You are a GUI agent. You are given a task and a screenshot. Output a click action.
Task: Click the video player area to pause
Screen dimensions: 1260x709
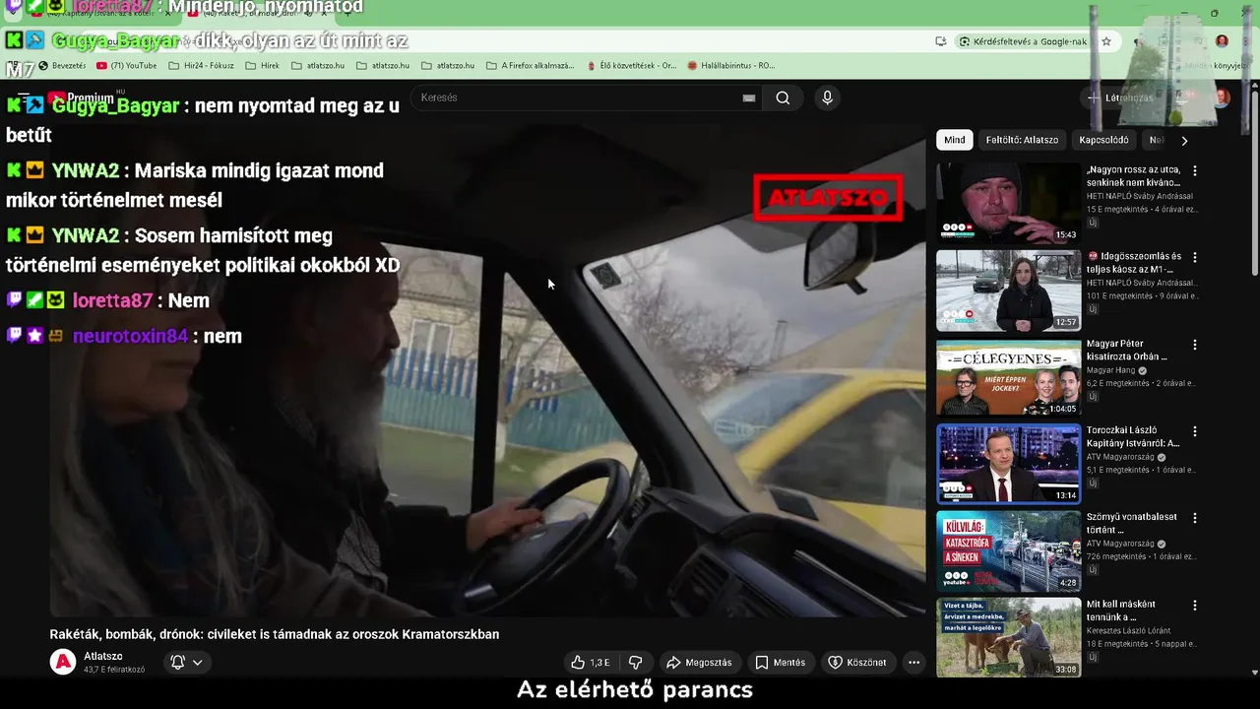(x=487, y=369)
